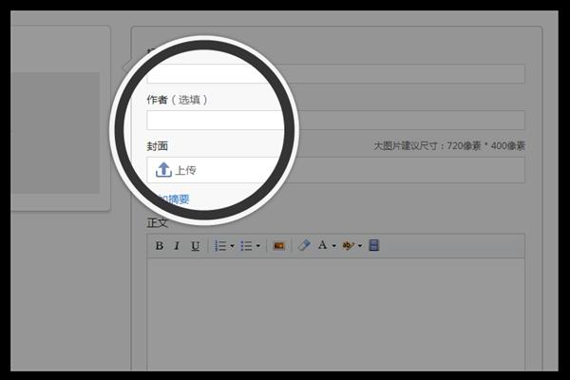This screenshot has height=380, width=570.
Task: Expand the font color dropdown arrow
Action: tap(334, 247)
